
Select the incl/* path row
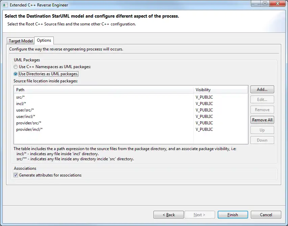pos(131,104)
